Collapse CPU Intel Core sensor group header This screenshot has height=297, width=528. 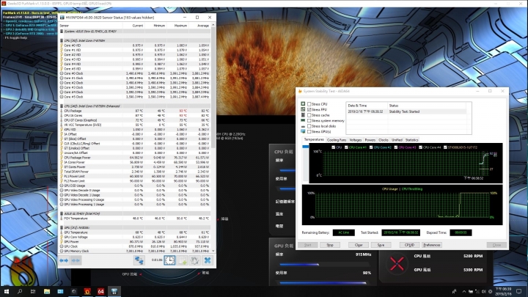(x=87, y=40)
